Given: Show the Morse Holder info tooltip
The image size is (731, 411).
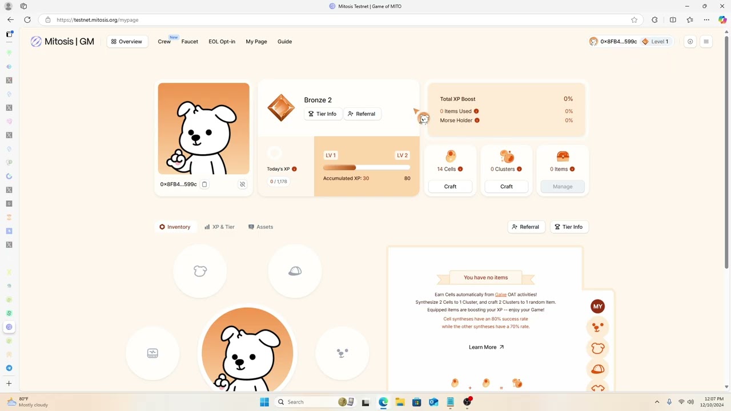Looking at the screenshot, I should point(477,120).
